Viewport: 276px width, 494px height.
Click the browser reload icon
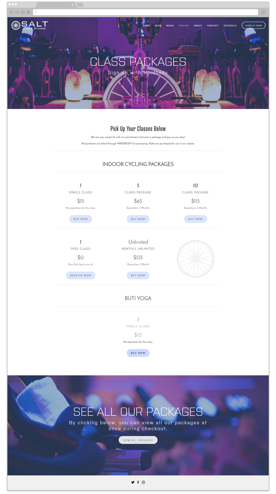23,12
